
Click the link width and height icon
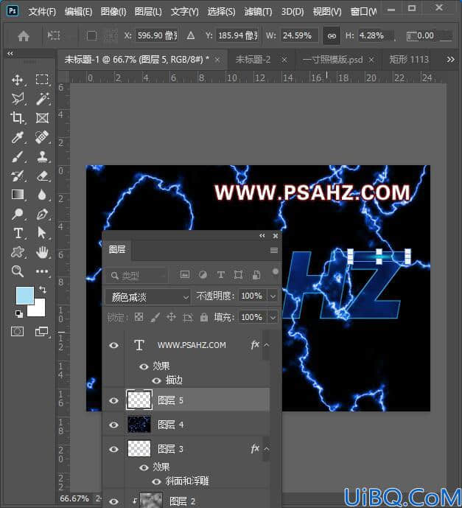pos(332,35)
